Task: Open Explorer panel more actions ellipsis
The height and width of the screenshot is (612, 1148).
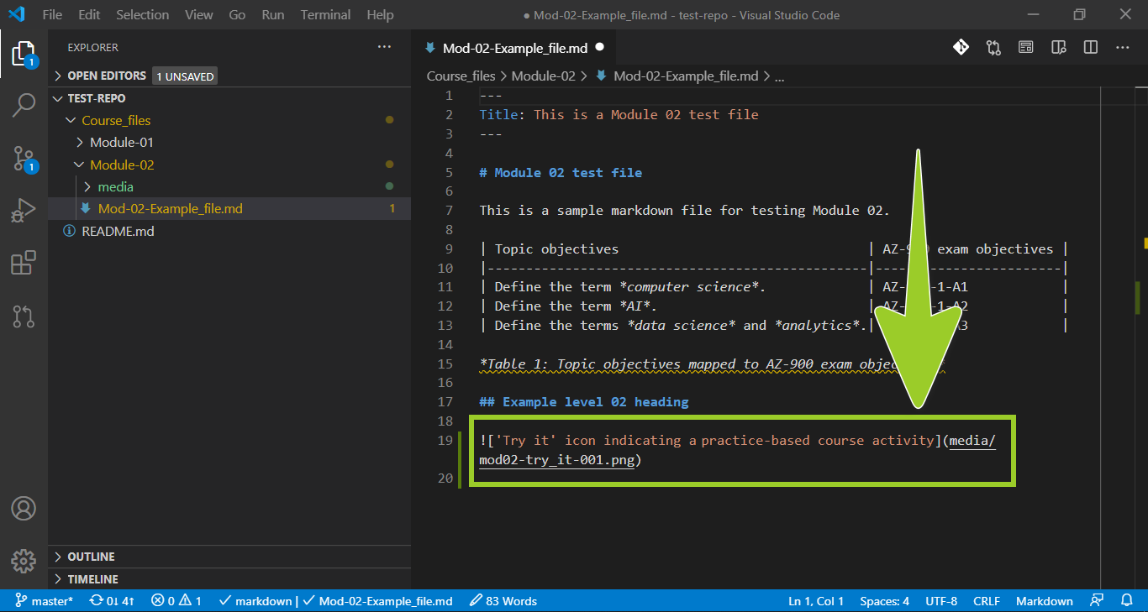Action: point(384,48)
